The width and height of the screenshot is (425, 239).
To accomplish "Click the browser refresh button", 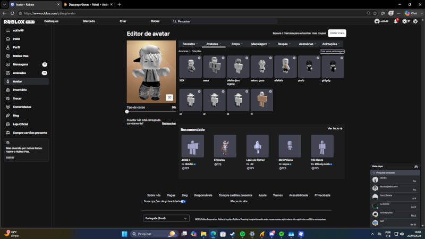I will click(12, 13).
